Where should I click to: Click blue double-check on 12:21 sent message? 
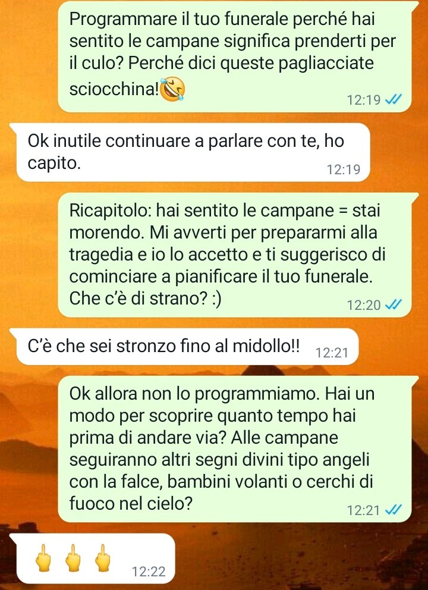coord(394,510)
